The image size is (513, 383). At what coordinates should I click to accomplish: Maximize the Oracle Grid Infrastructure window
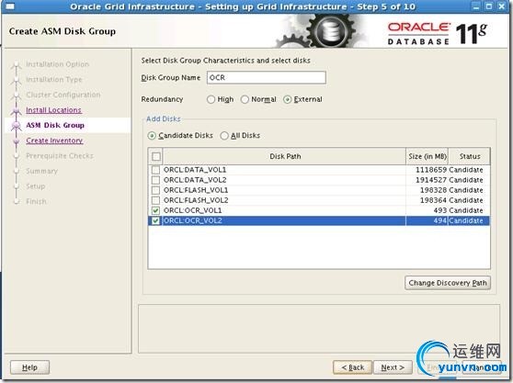(489, 6)
